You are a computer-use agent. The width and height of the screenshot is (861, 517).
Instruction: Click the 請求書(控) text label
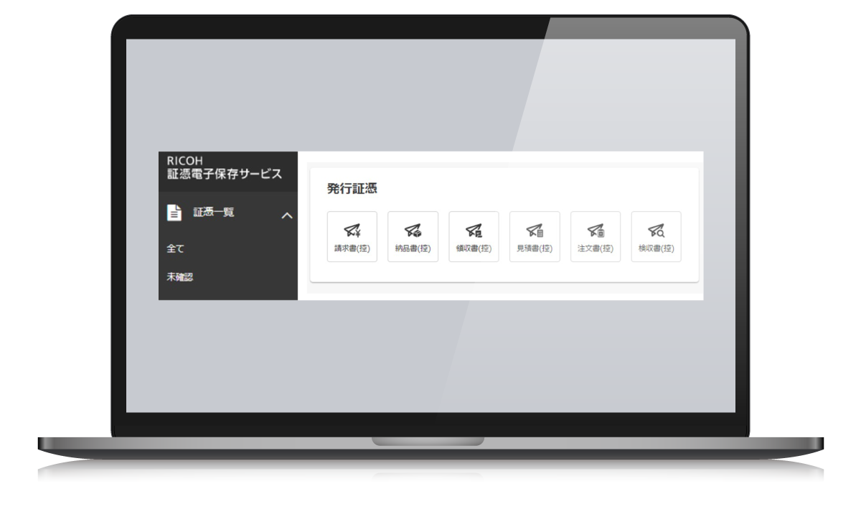click(352, 248)
